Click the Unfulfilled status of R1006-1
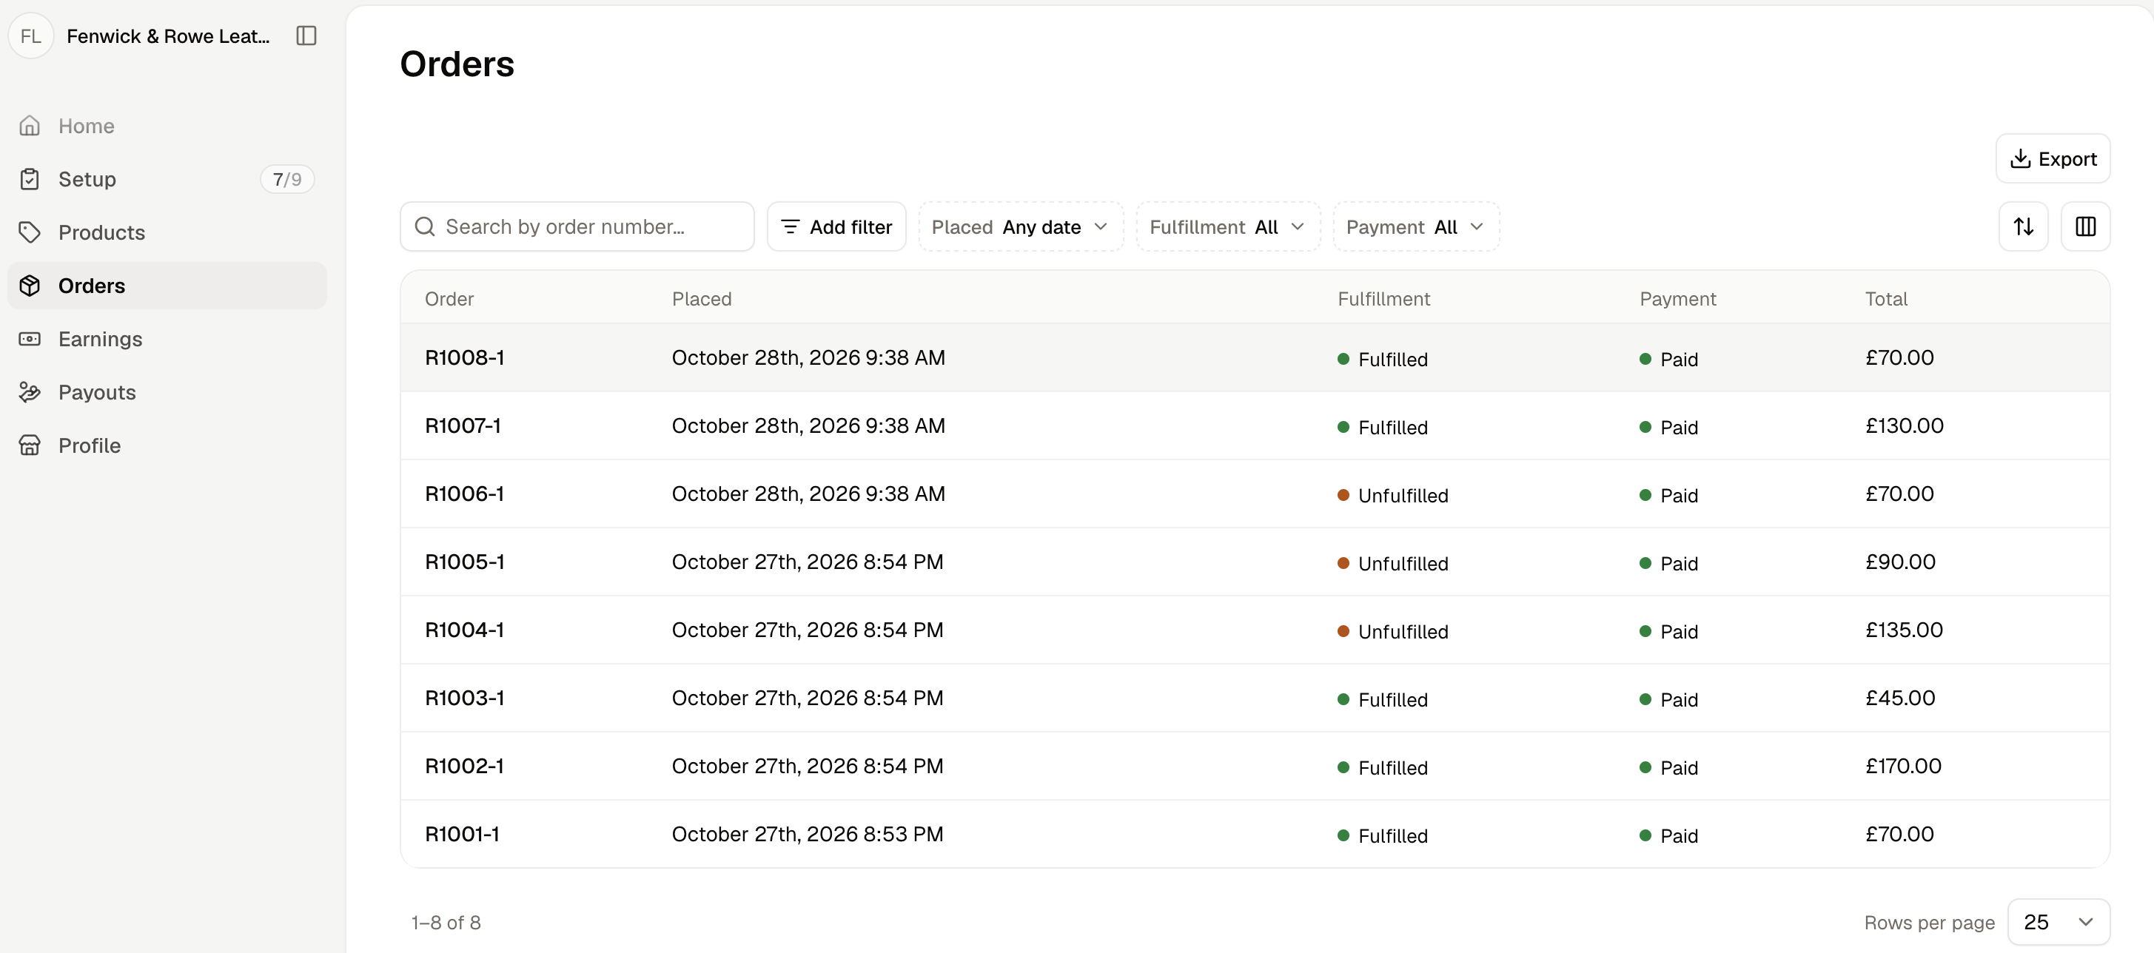The width and height of the screenshot is (2154, 953). pyautogui.click(x=1393, y=495)
